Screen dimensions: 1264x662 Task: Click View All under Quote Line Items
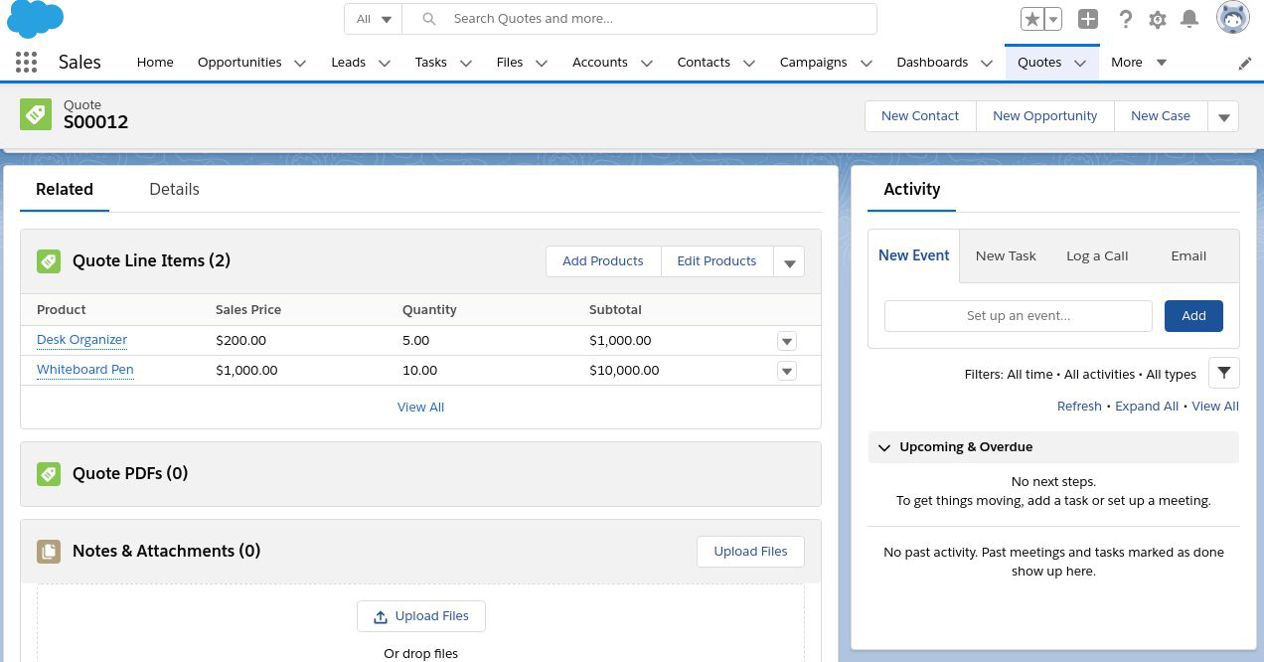[x=420, y=407]
